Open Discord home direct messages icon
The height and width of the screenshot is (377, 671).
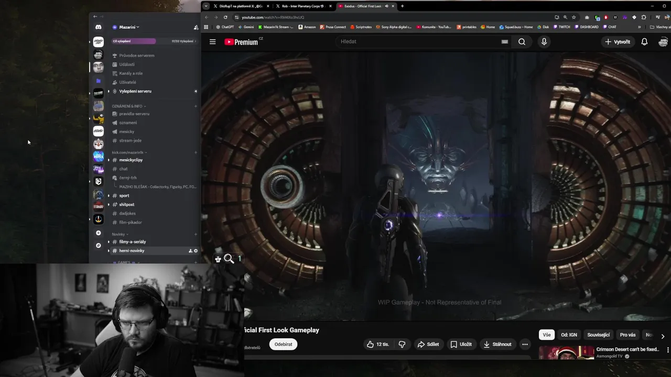pyautogui.click(x=98, y=27)
